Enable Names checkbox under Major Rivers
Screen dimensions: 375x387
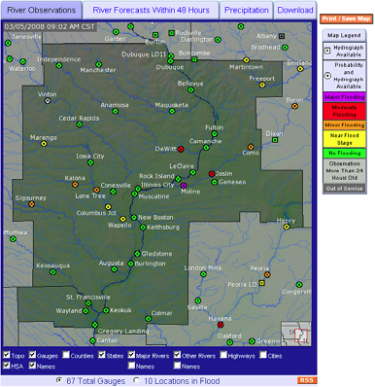(131, 366)
